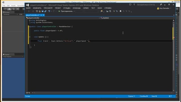Open the ОКНО menu
The height and width of the screenshot is (102, 181).
(100, 8)
